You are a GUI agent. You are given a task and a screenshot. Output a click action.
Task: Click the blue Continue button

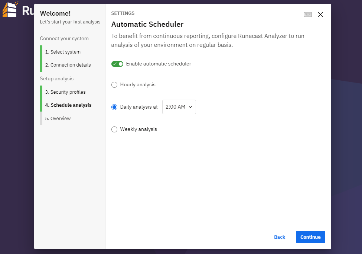[310, 237]
